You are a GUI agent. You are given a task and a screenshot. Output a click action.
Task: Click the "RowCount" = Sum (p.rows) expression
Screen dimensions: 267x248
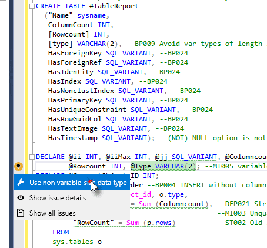[124, 223]
